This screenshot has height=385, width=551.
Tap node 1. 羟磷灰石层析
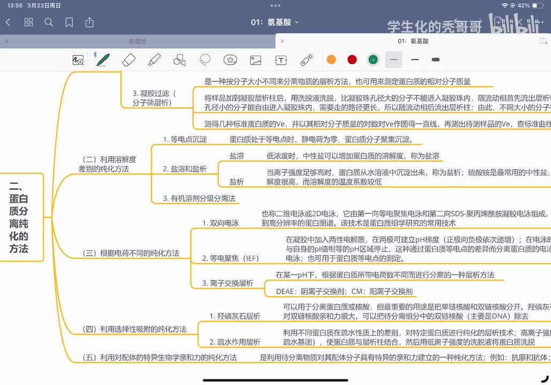(235, 316)
